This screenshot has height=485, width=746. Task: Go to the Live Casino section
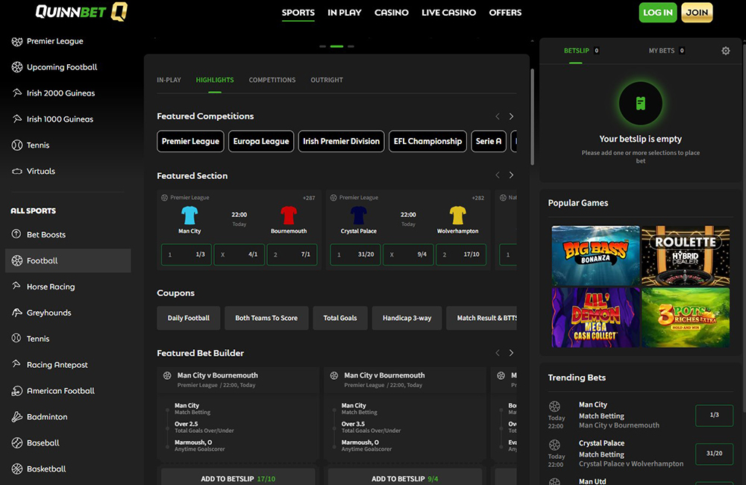click(448, 13)
